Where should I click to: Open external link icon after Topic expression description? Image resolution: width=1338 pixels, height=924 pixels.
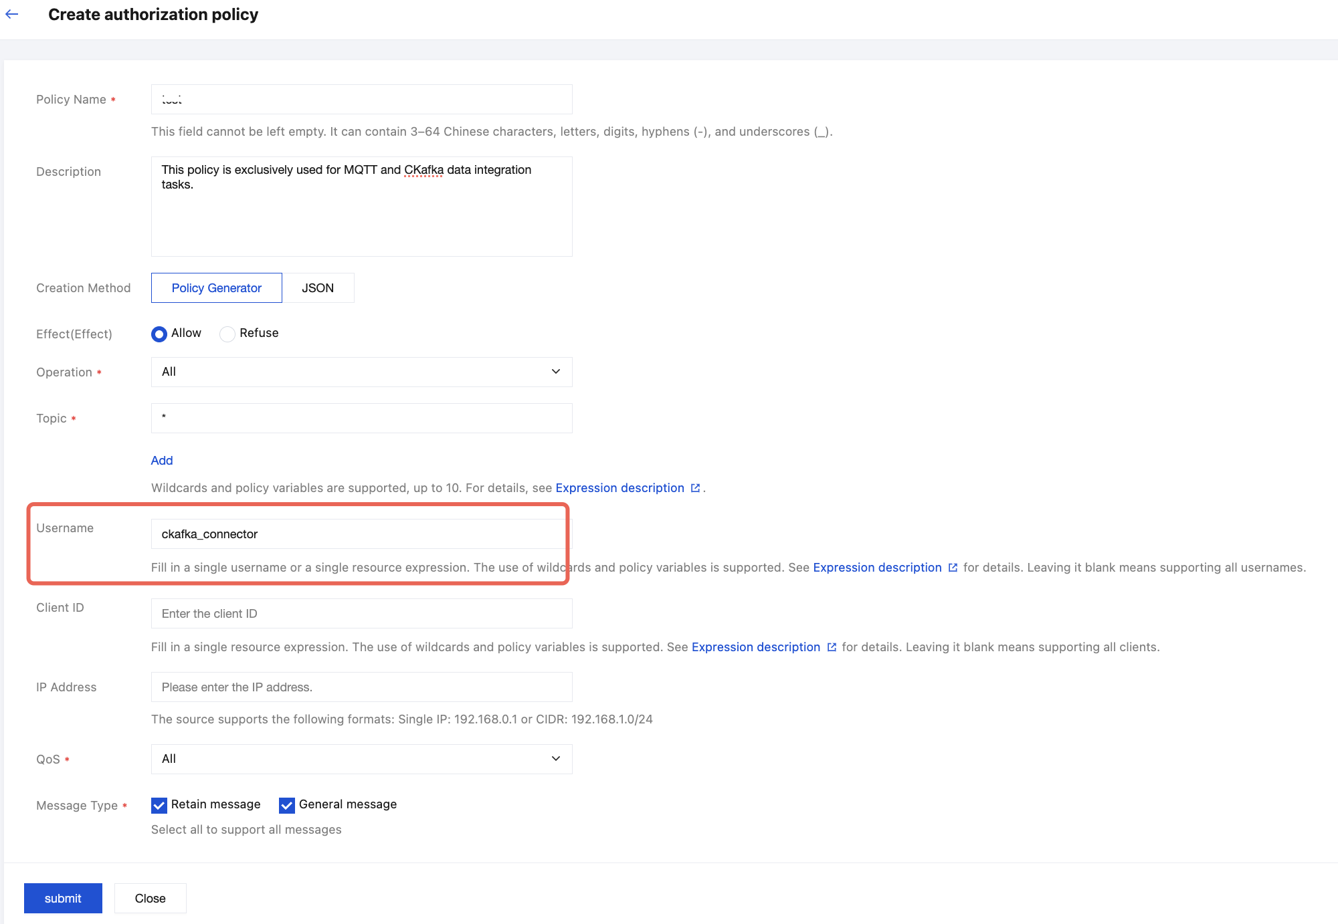695,488
